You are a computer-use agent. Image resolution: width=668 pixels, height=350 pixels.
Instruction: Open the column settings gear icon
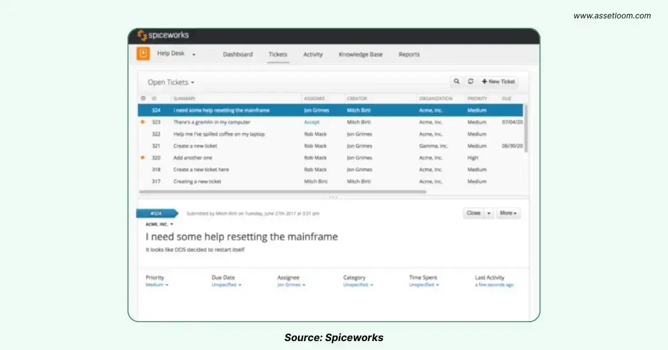click(x=143, y=99)
